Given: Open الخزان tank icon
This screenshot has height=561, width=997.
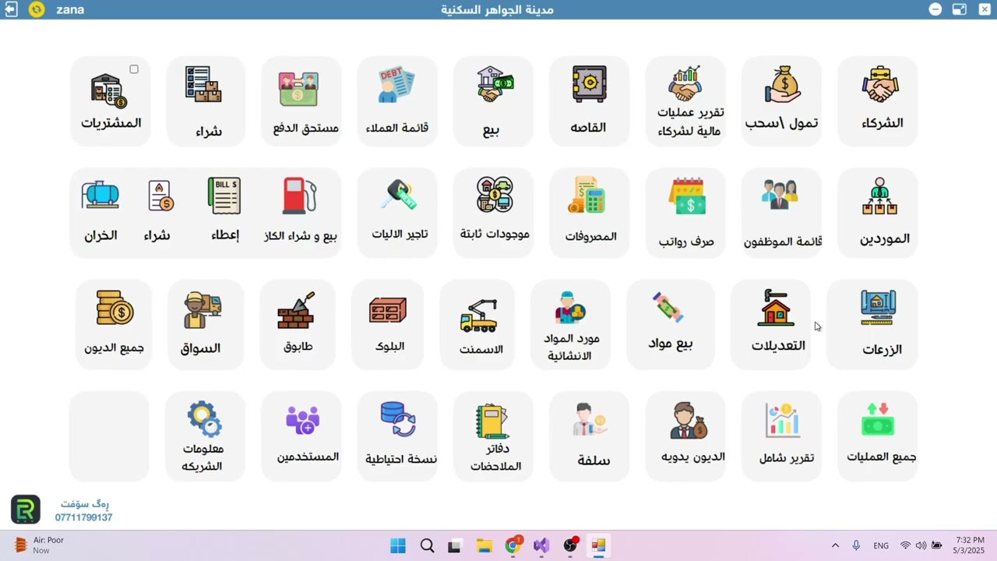Looking at the screenshot, I should pyautogui.click(x=100, y=195).
